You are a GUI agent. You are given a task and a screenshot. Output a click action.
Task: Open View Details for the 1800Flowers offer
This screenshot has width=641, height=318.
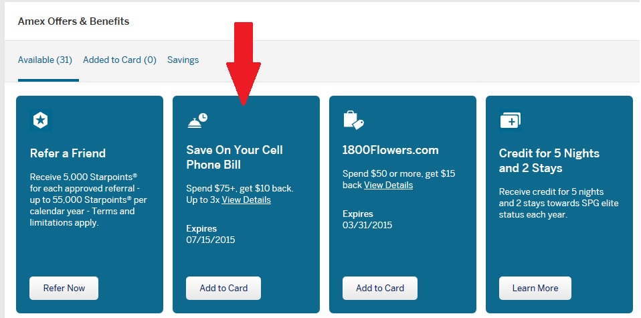pos(388,185)
